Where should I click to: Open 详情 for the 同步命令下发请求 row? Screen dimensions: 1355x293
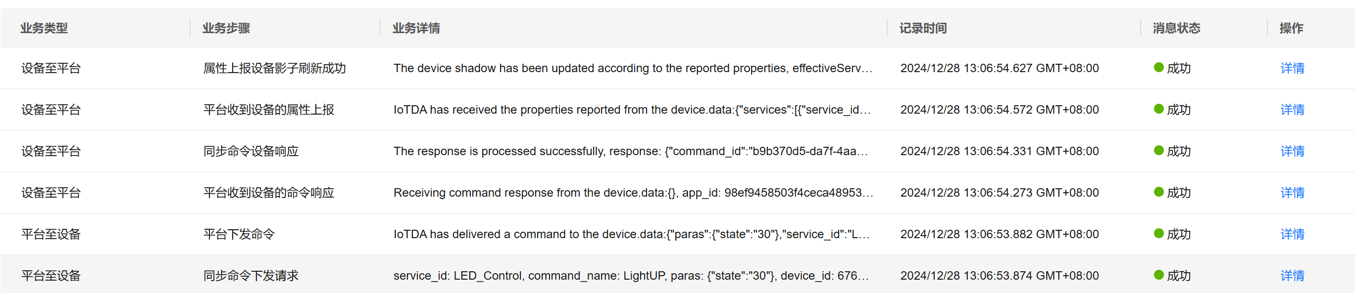coord(1292,276)
